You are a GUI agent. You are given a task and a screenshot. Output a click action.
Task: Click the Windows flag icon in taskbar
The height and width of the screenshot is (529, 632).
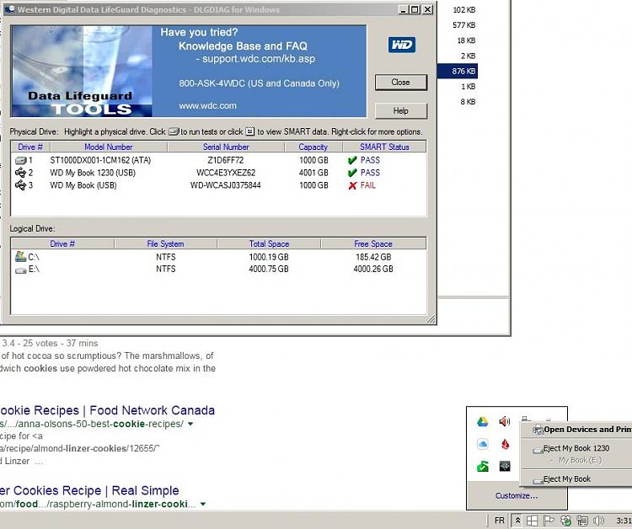pos(532,521)
